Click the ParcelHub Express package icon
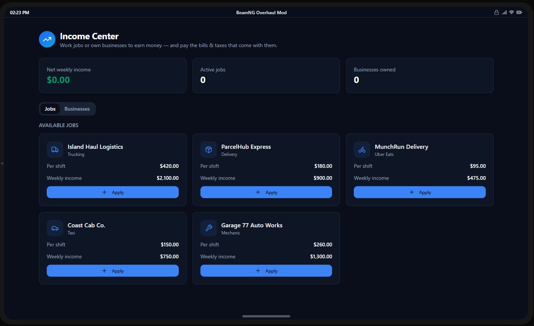This screenshot has height=326, width=534. [x=209, y=150]
